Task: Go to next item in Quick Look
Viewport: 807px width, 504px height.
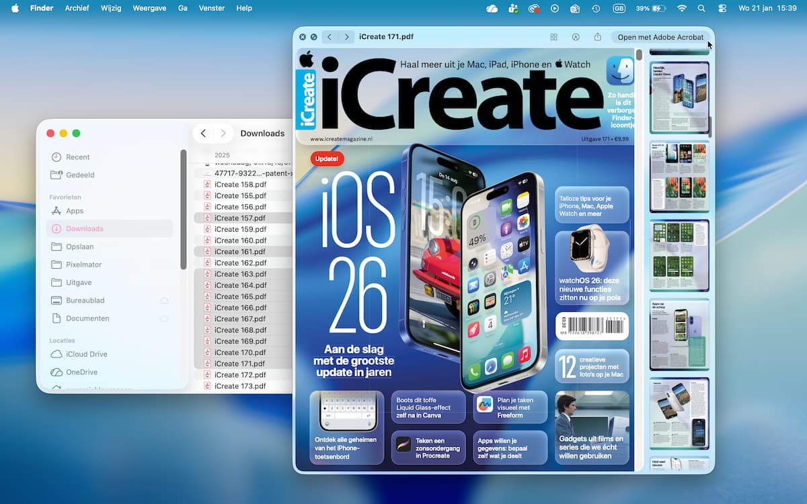Action: coord(346,38)
